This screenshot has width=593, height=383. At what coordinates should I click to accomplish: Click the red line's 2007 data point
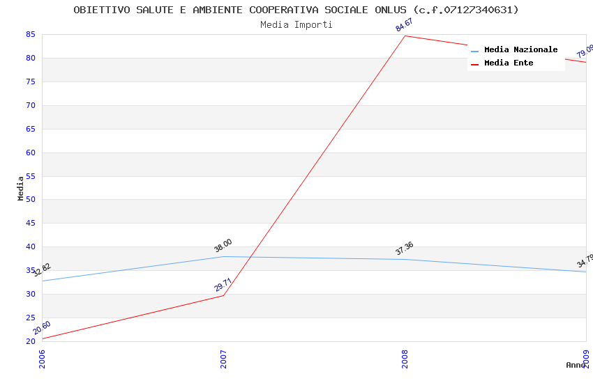(223, 295)
